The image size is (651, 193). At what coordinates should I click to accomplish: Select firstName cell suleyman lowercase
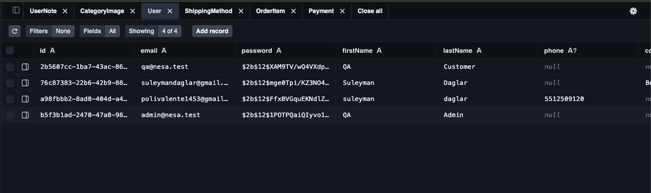pos(386,99)
